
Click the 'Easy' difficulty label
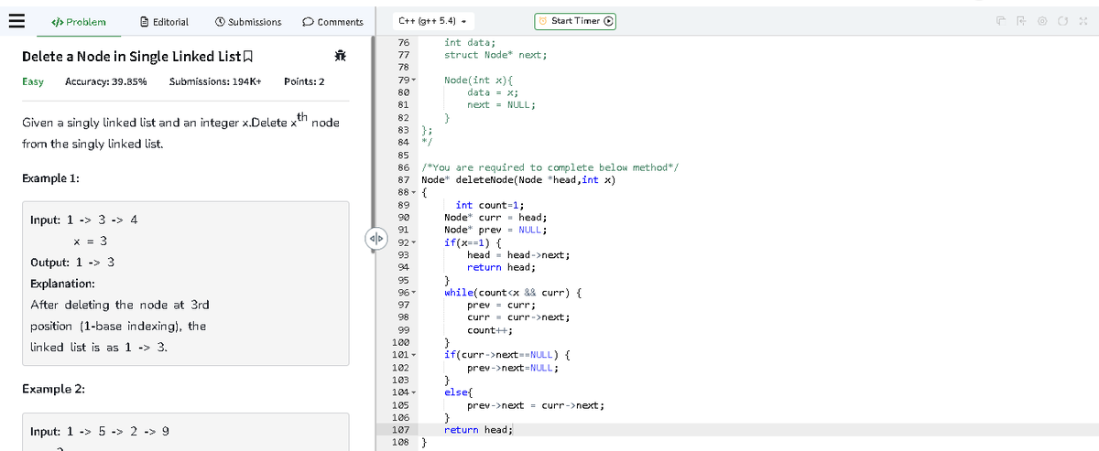coord(33,81)
